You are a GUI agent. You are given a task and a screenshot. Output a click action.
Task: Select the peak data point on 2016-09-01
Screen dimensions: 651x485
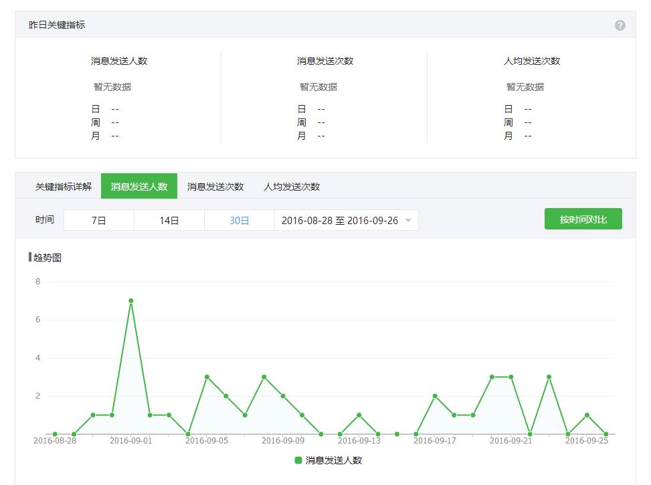pyautogui.click(x=131, y=300)
